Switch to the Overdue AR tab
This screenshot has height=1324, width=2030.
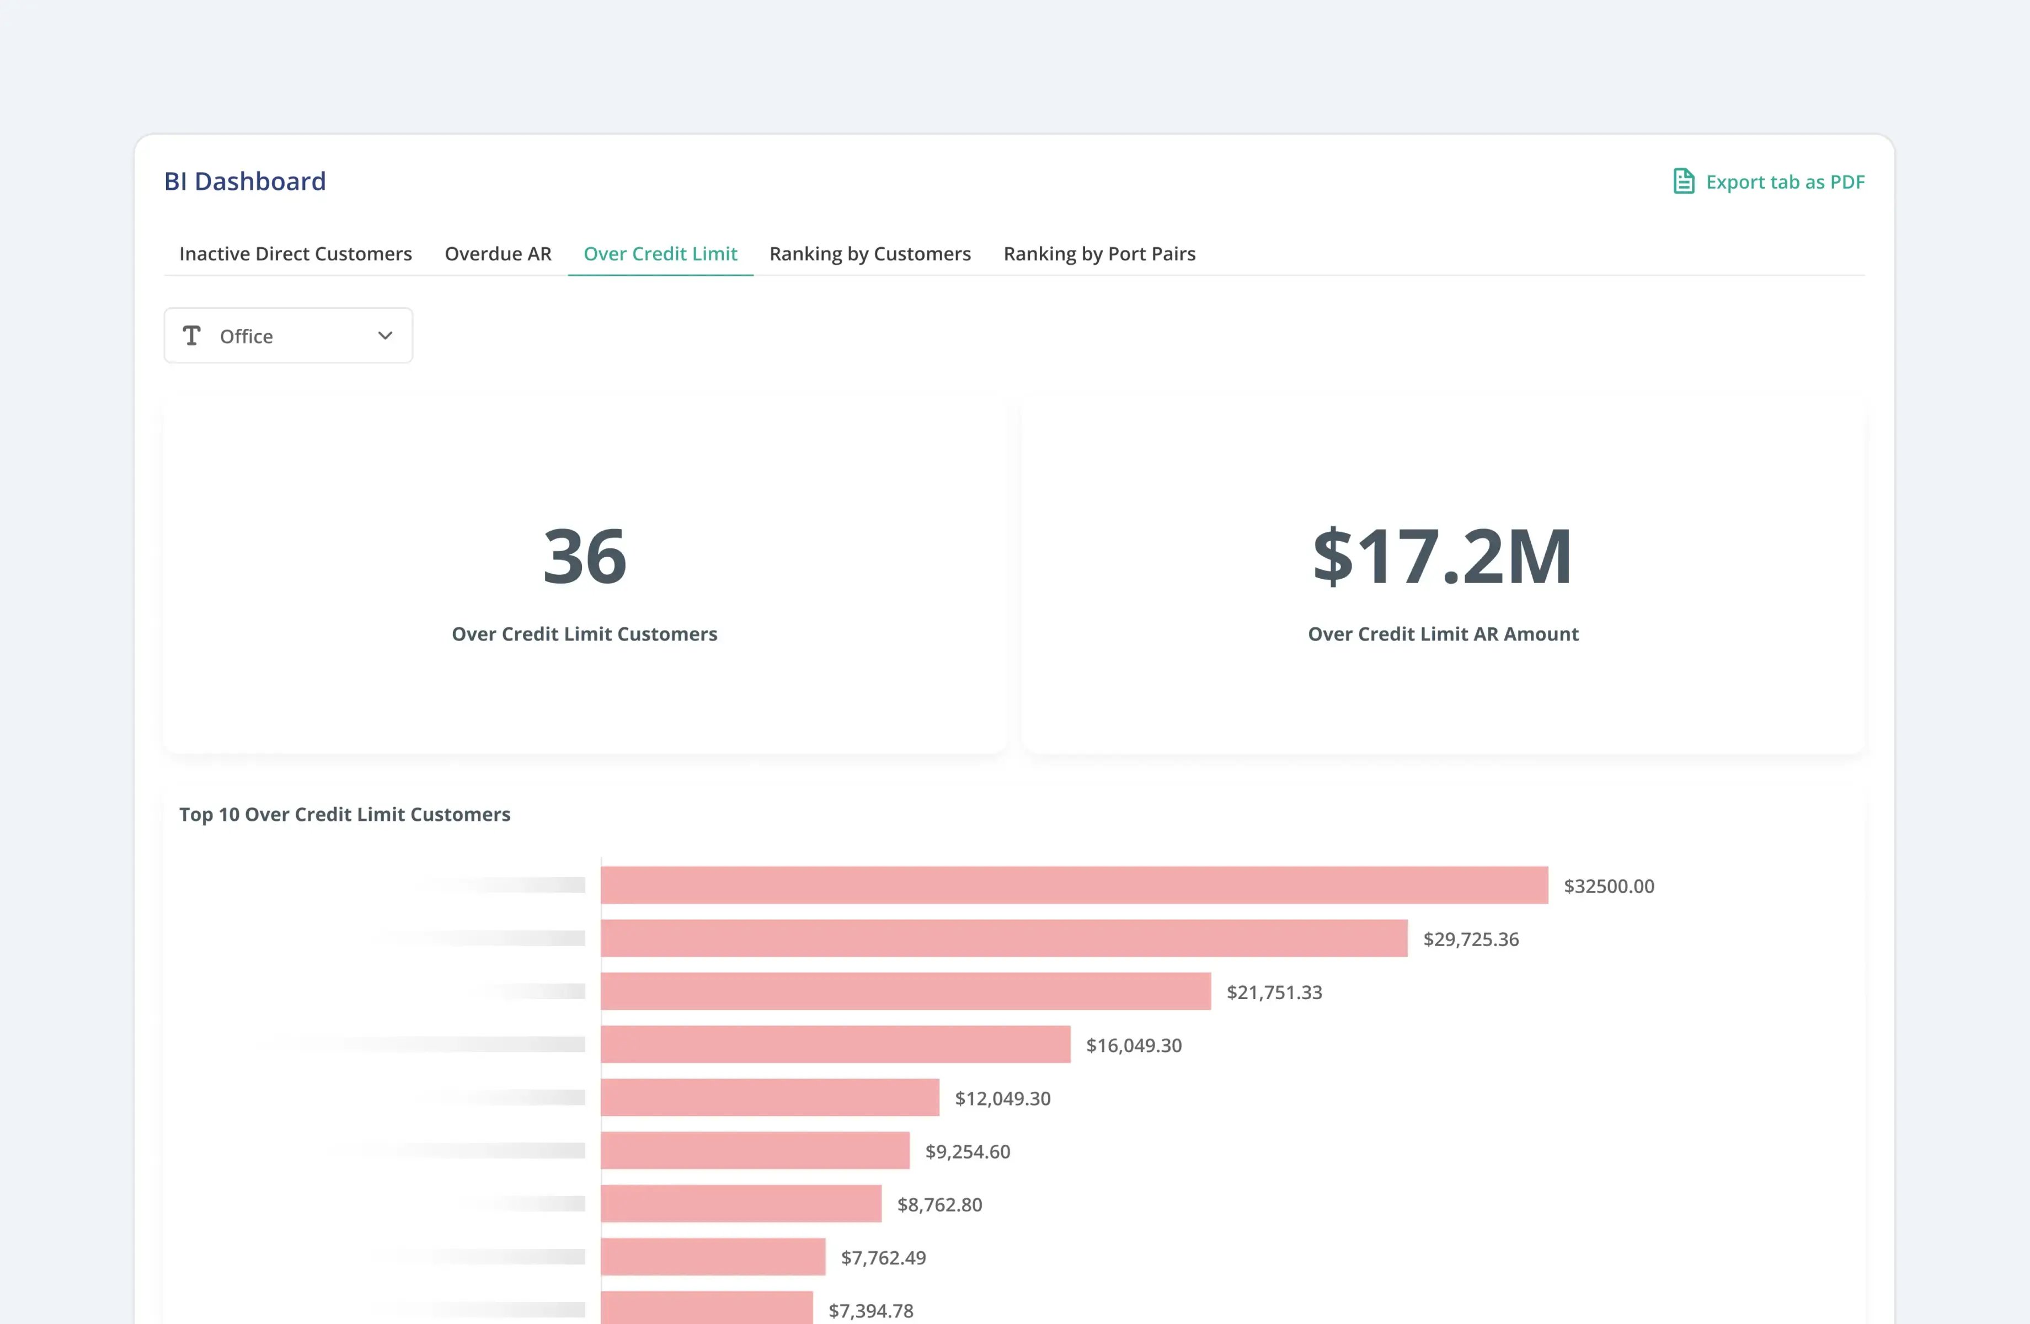coord(497,253)
